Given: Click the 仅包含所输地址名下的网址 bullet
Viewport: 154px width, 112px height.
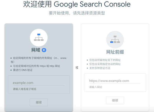Looking at the screenshot, I should [x=105, y=60].
